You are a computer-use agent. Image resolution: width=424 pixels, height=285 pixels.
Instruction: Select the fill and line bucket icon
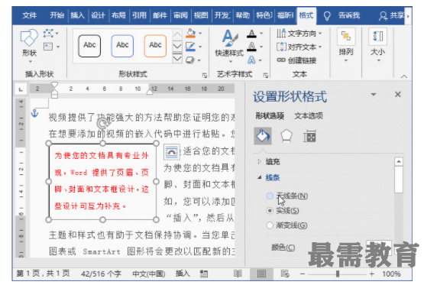tap(263, 136)
